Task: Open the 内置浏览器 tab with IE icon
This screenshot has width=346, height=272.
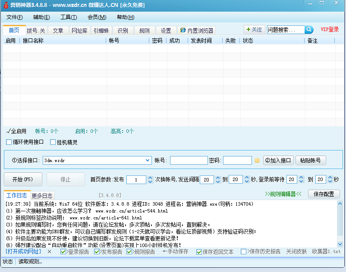Action: 196,31
